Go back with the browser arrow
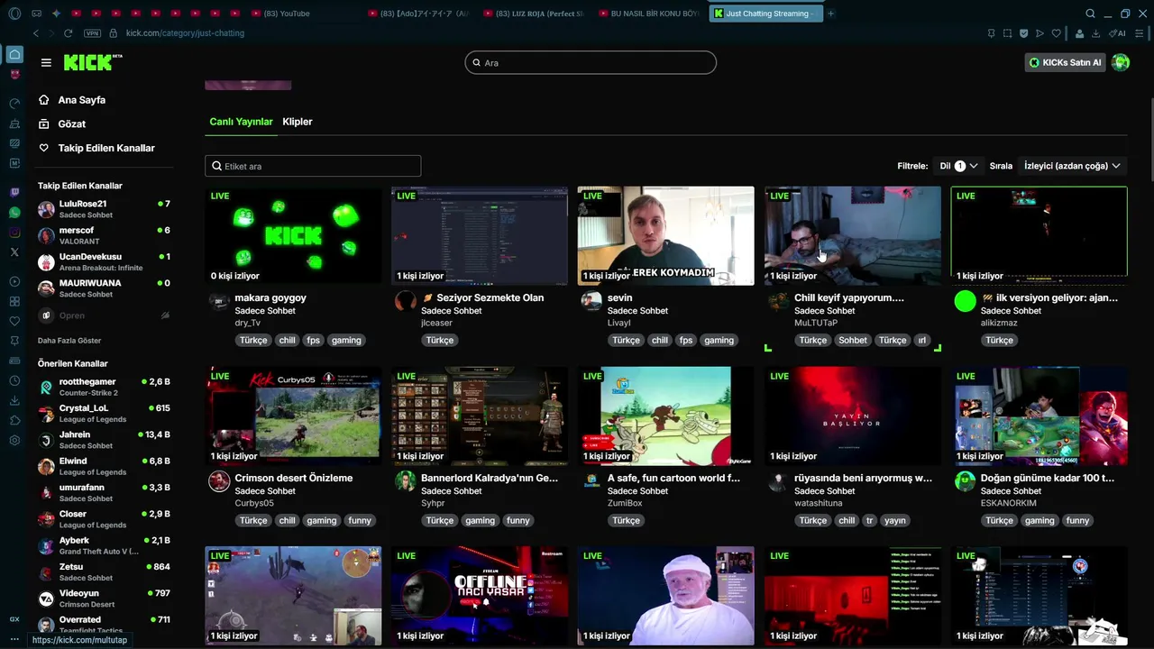 click(36, 33)
